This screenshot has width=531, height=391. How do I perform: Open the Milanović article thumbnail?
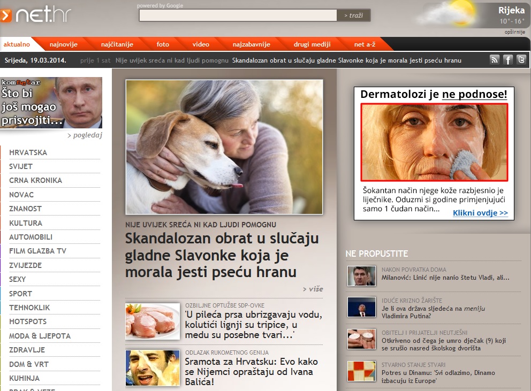[361, 276]
